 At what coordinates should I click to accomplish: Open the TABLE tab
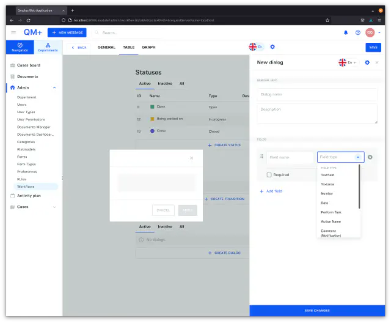pos(129,48)
